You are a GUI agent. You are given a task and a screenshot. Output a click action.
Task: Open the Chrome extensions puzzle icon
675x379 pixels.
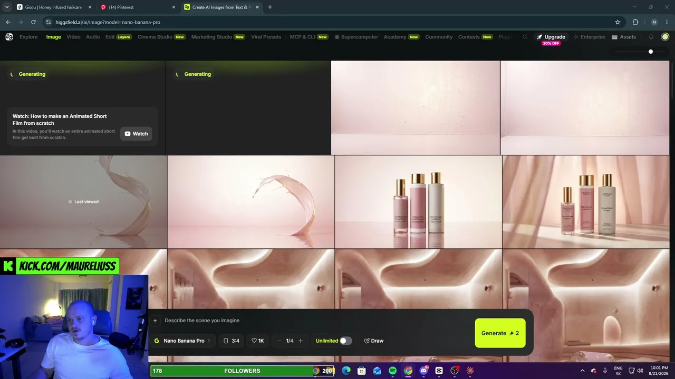(635, 22)
